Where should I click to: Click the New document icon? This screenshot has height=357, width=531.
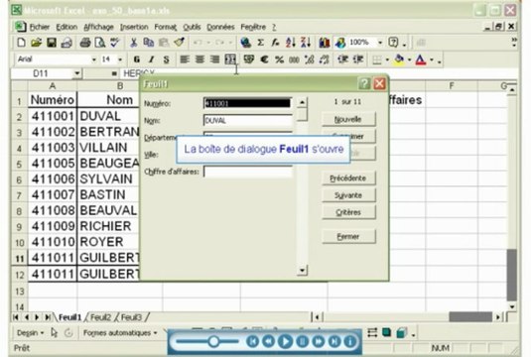tap(21, 43)
